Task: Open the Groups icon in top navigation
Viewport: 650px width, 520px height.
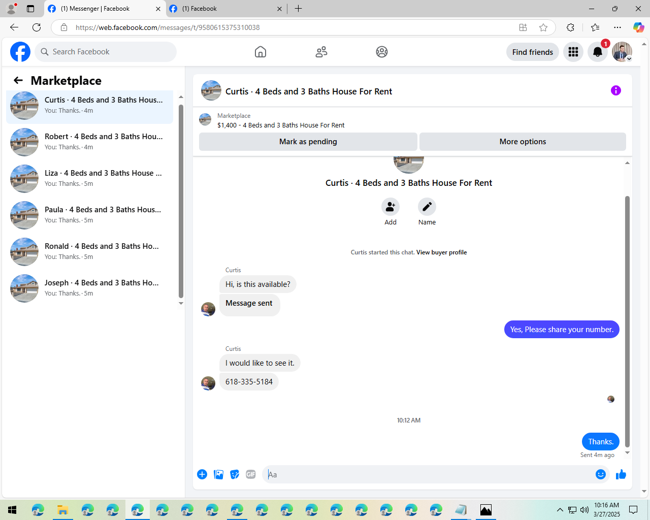Action: (x=382, y=52)
